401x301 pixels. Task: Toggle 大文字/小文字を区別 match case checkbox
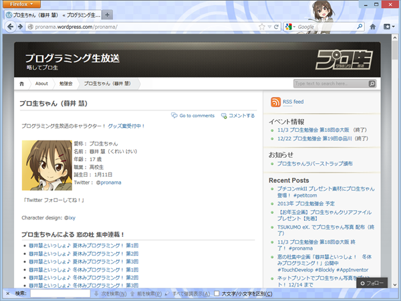(x=217, y=294)
